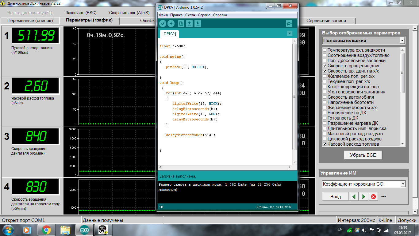Click the Arduino horizontal scrollbar right arrow

pos(290,167)
